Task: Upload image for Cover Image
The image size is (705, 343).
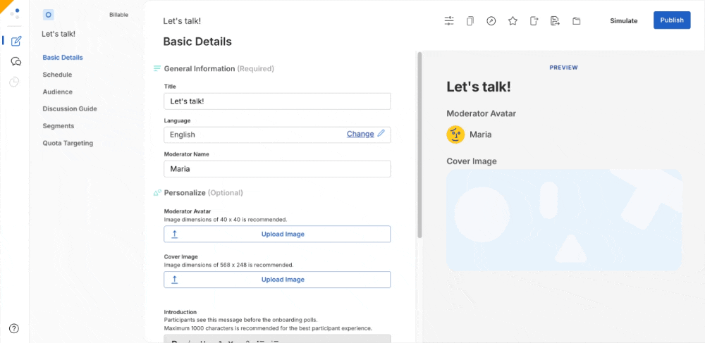Action: pyautogui.click(x=277, y=279)
